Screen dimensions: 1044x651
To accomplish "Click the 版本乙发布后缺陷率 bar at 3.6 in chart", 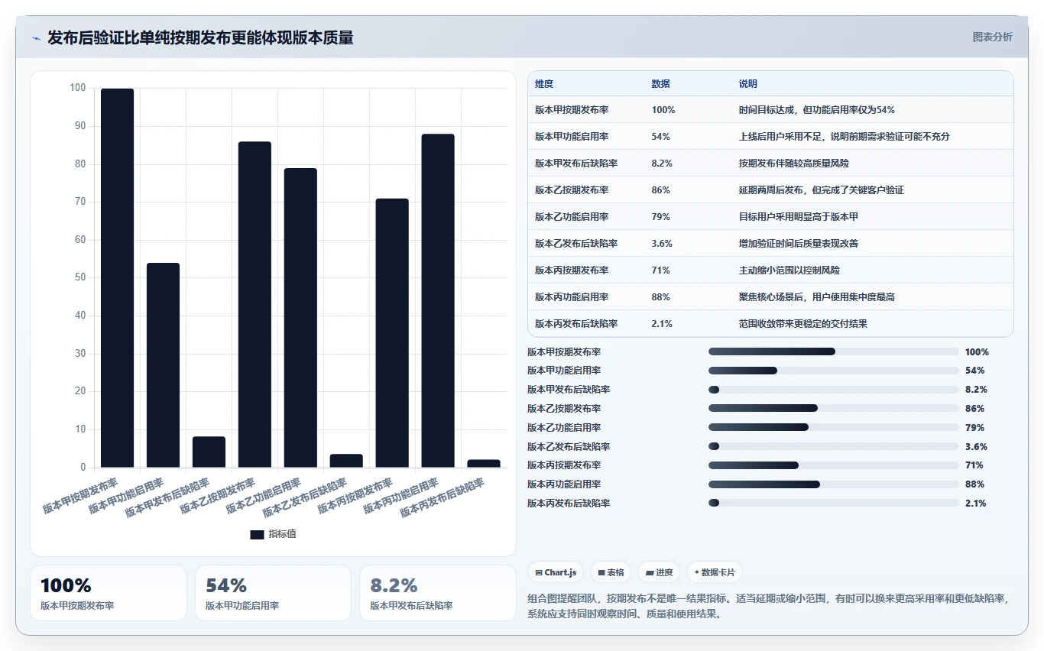I will point(346,461).
